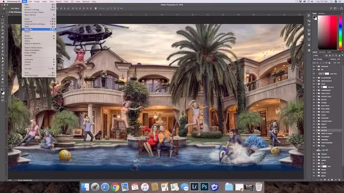Expand the HOUSE layer group

(x=316, y=173)
